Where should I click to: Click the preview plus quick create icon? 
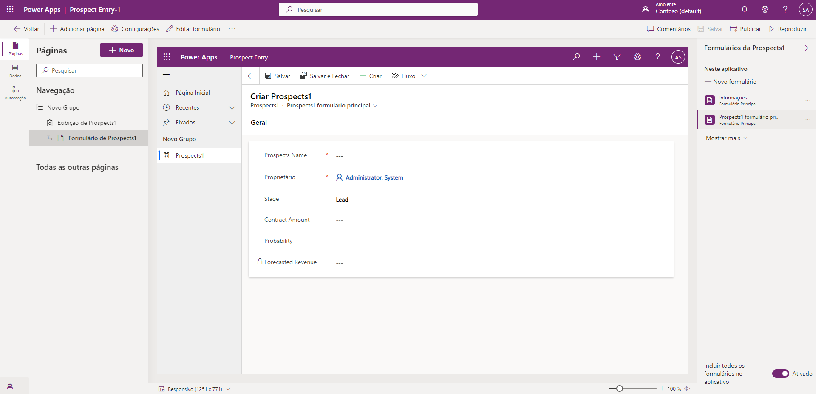coord(597,57)
